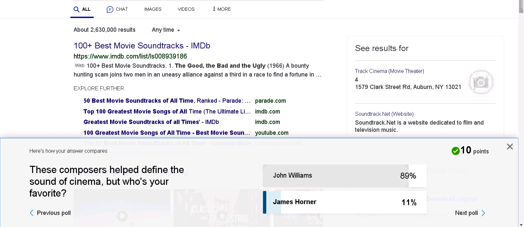Click the right chevron beside Next poll
Image resolution: width=524 pixels, height=227 pixels.
point(483,213)
